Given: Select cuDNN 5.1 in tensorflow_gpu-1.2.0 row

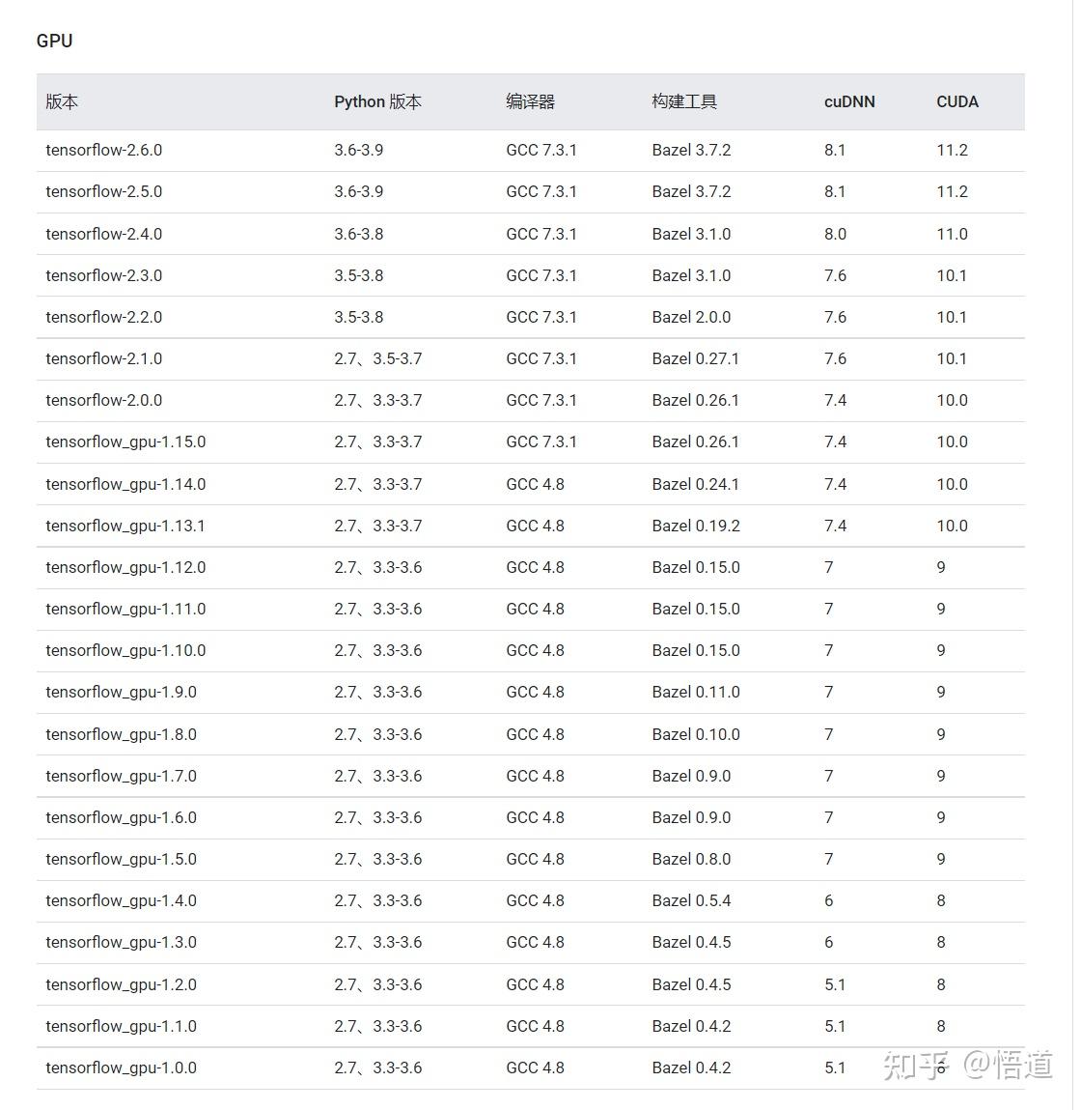Looking at the screenshot, I should point(835,984).
